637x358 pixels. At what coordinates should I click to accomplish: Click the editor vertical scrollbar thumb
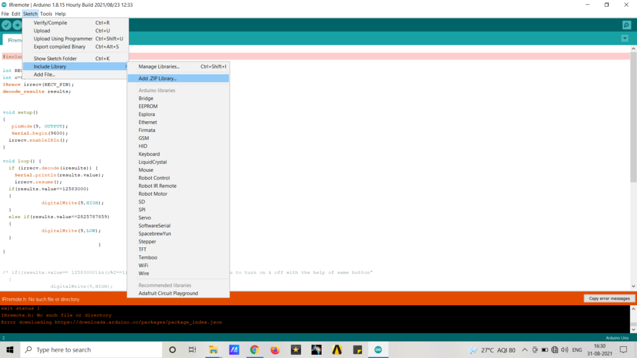coord(633,117)
